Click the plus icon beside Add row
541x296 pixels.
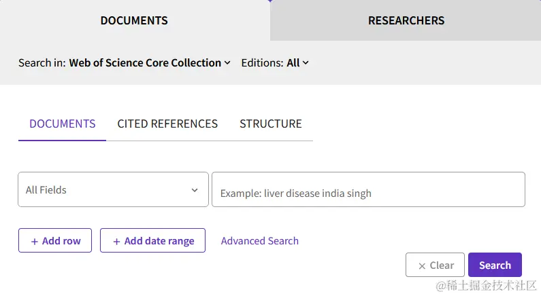(35, 241)
